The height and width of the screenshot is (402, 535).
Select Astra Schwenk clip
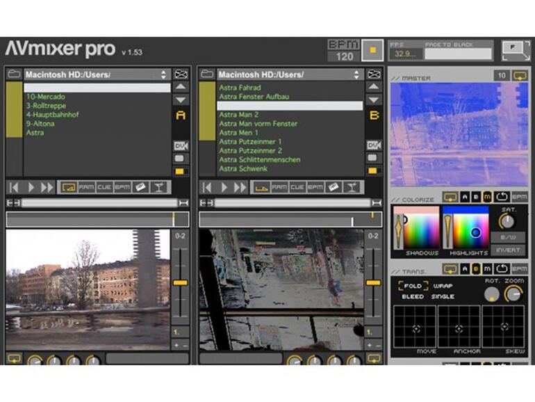click(x=243, y=168)
